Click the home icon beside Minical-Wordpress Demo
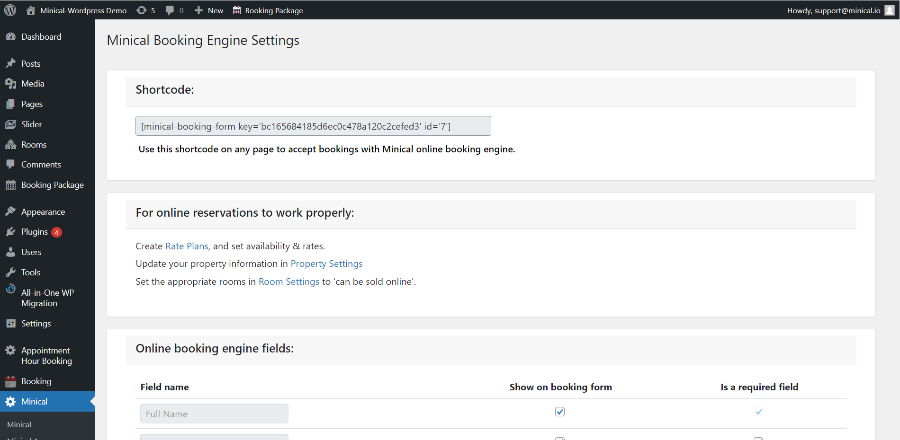 [x=31, y=10]
